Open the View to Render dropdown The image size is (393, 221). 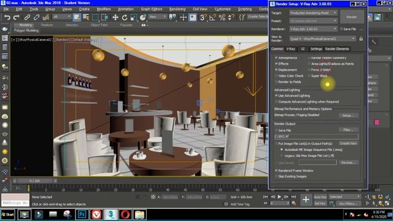322,39
